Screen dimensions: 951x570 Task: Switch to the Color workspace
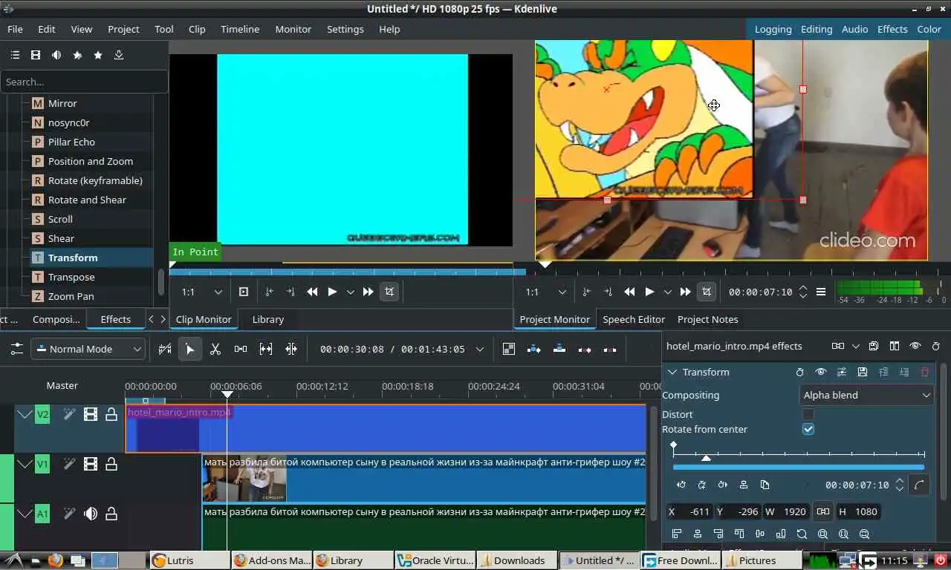click(929, 29)
